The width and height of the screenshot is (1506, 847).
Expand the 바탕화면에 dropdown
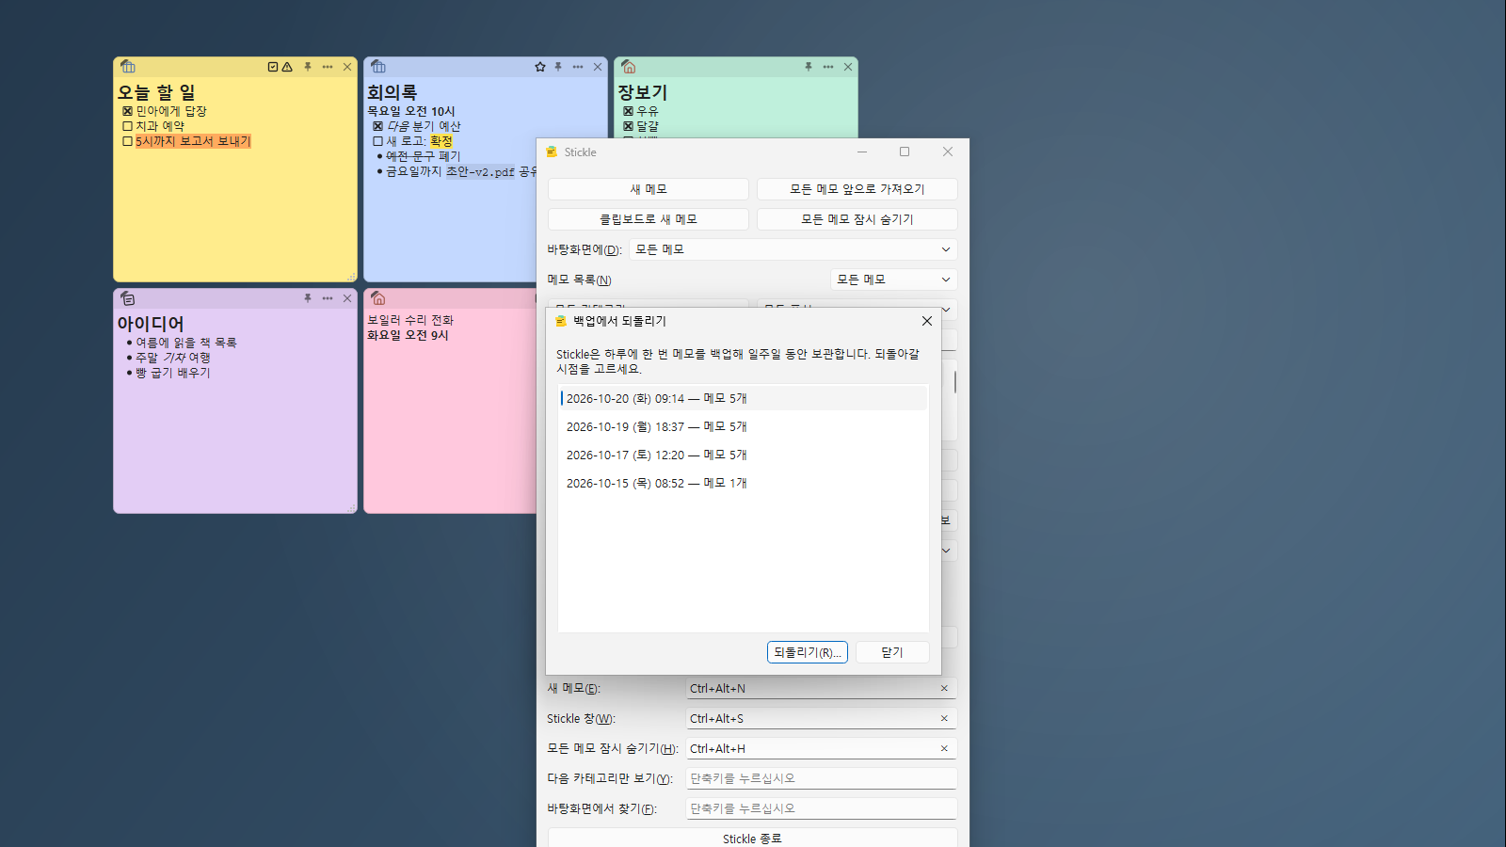coord(793,249)
